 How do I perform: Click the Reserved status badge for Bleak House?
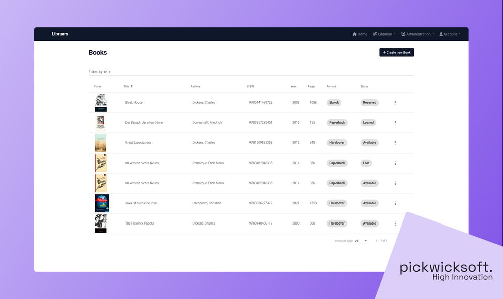coord(370,103)
